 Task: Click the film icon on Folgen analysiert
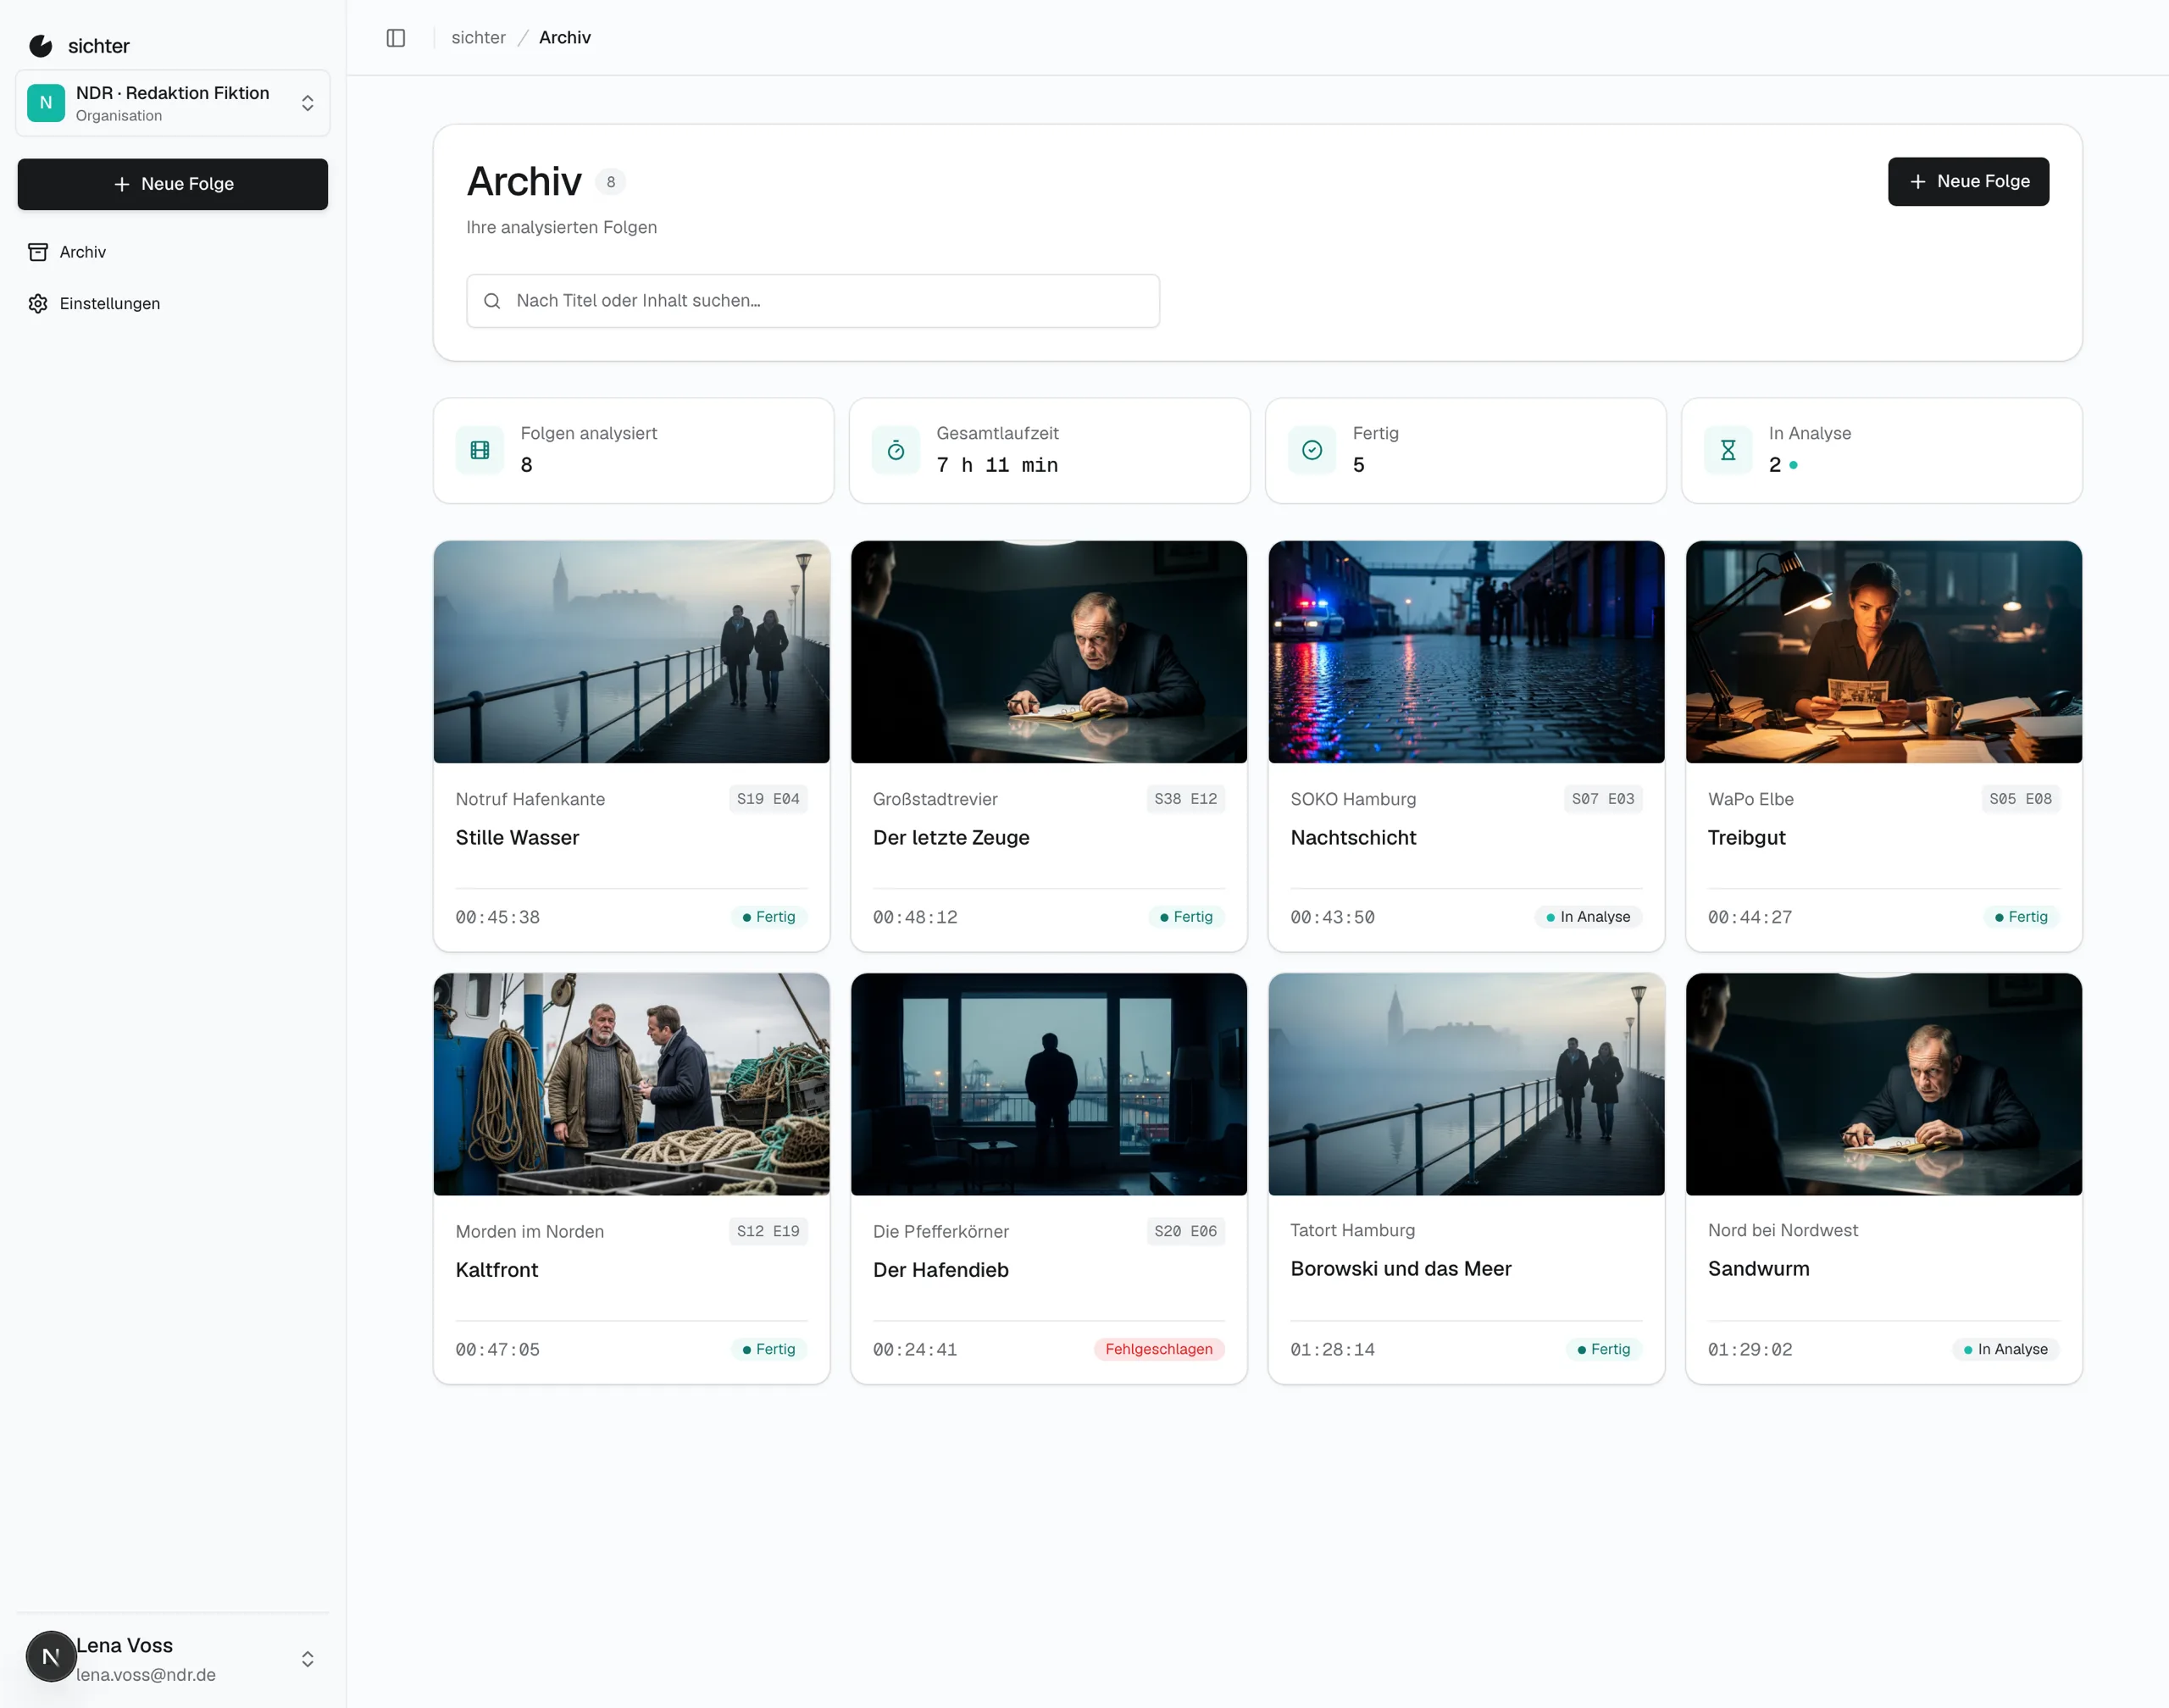point(480,450)
